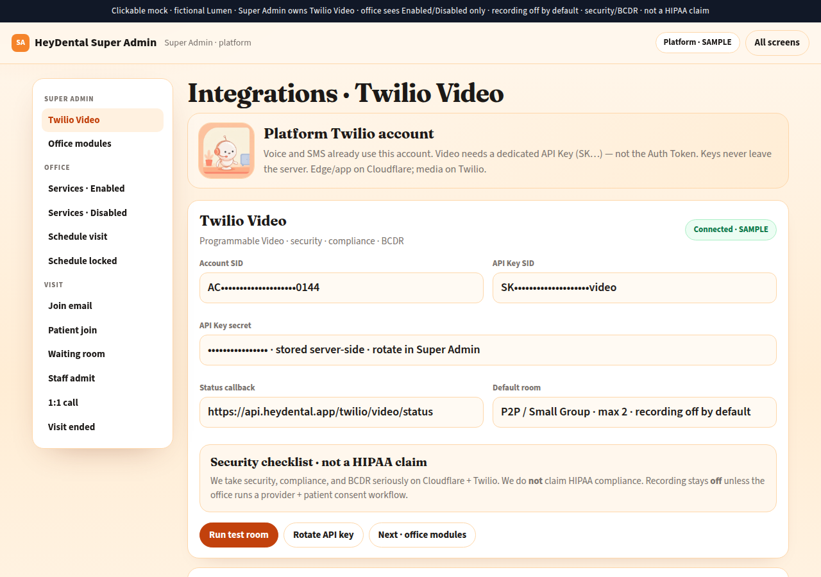821x577 pixels.
Task: Open Staff admit screen
Action: [x=103, y=378]
